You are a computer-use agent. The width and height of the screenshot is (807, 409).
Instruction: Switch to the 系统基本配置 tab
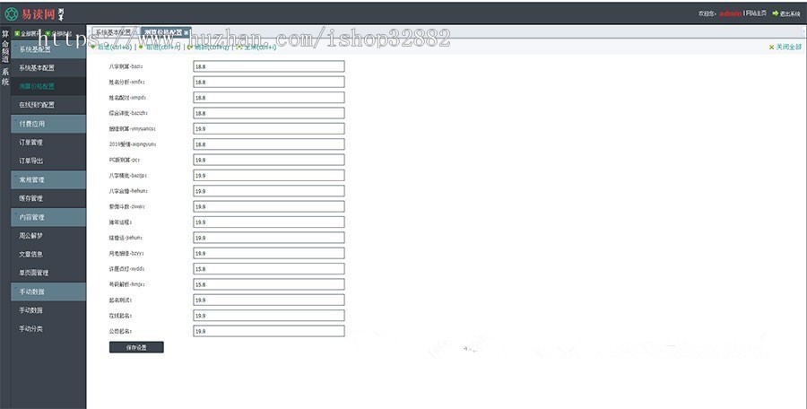click(113, 32)
